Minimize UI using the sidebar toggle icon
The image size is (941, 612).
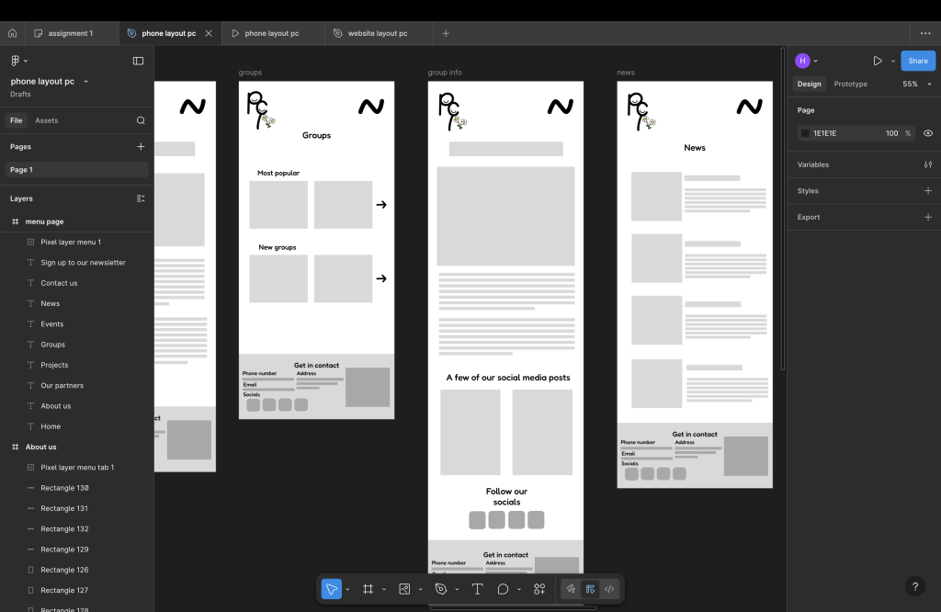[x=138, y=61]
